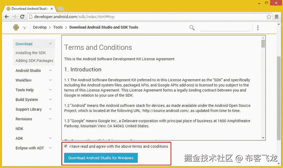Click the site search input field
The width and height of the screenshot is (283, 168).
(x=225, y=28)
